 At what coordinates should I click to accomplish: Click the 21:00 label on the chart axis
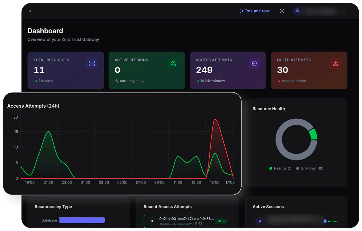tap(48, 182)
